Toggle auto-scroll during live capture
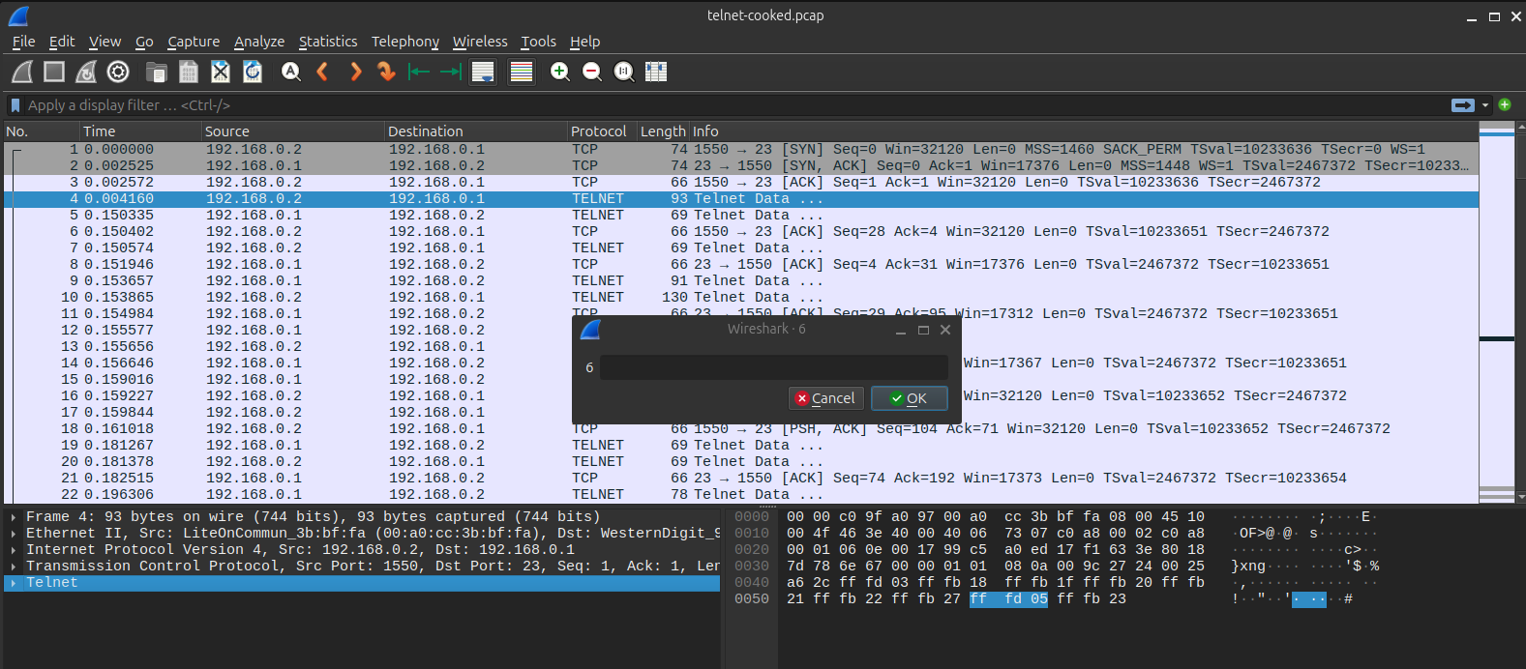 pyautogui.click(x=483, y=72)
